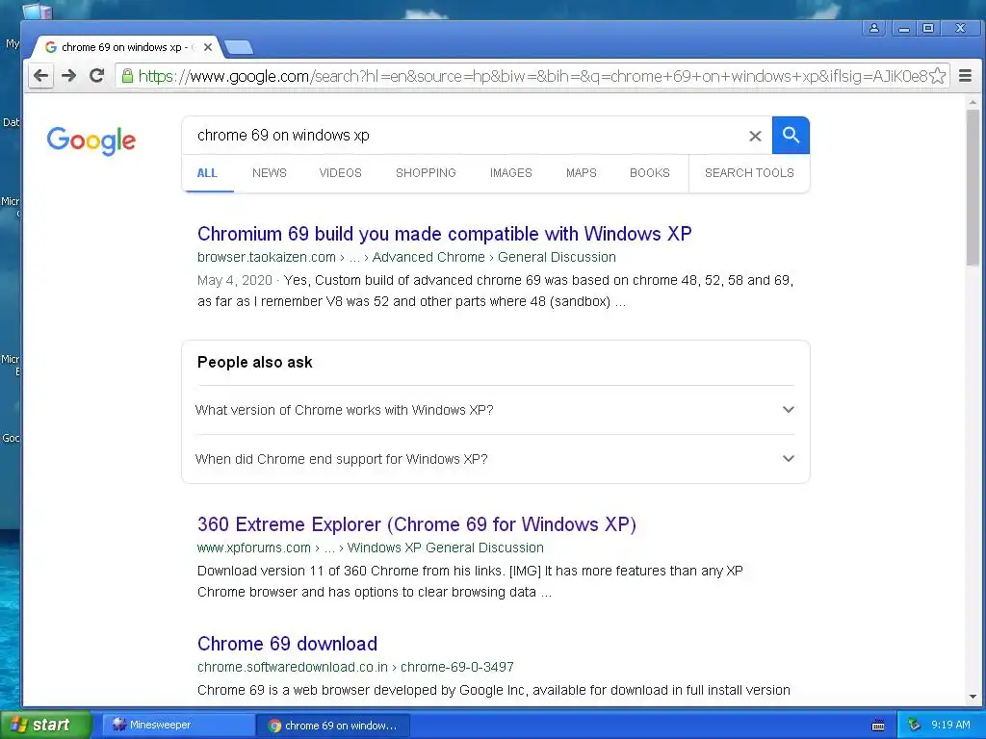The height and width of the screenshot is (739, 986).
Task: Go forward using Chrome's forward arrow
Action: coord(68,76)
